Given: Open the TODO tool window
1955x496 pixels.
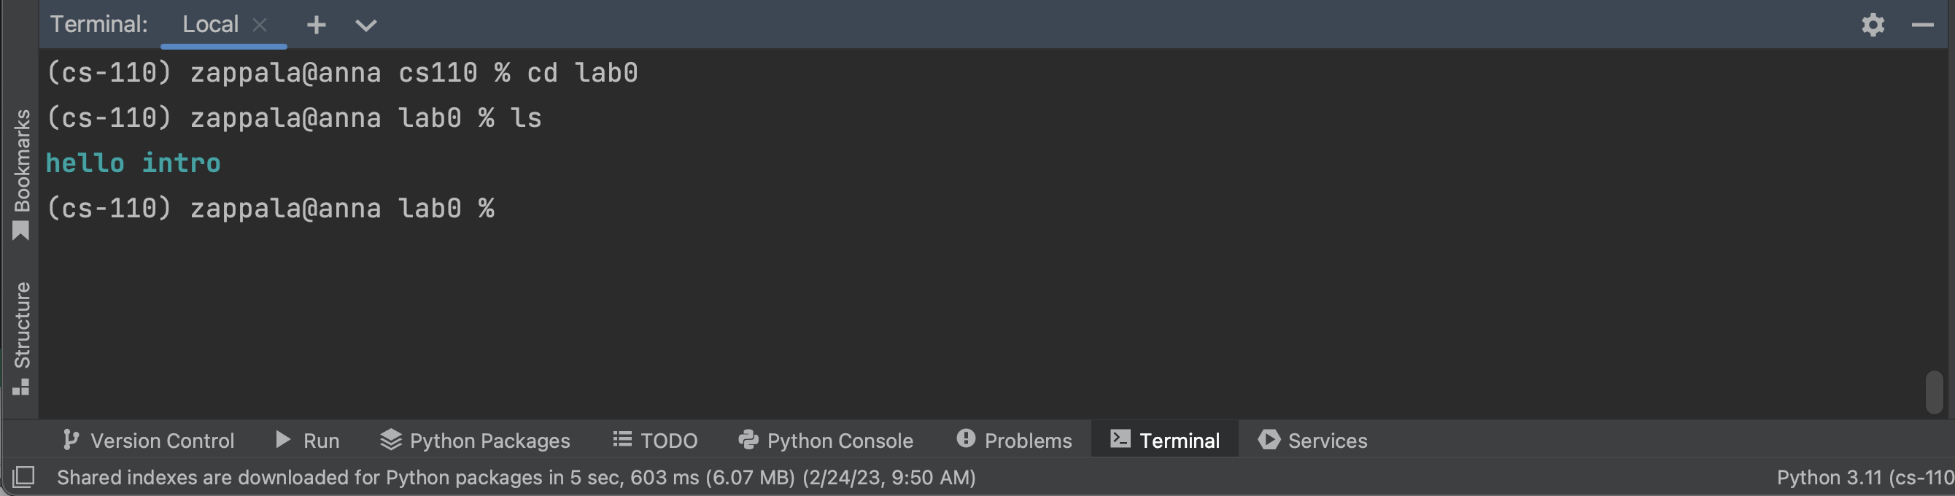Looking at the screenshot, I should 655,440.
